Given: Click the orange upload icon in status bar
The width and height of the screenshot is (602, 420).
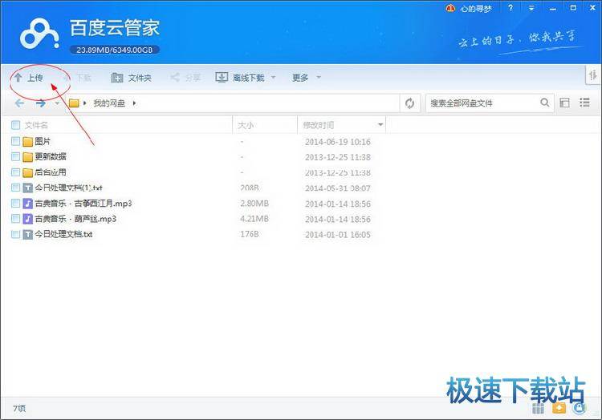Looking at the screenshot, I should pyautogui.click(x=559, y=408).
